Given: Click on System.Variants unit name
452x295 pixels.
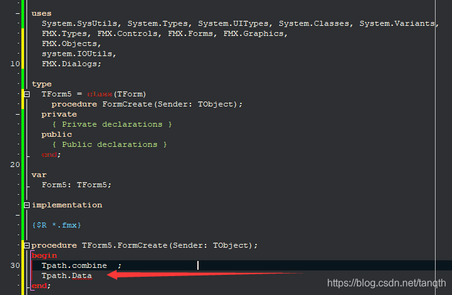Looking at the screenshot, I should 397,24.
